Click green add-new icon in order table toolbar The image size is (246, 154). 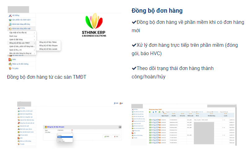149,112
